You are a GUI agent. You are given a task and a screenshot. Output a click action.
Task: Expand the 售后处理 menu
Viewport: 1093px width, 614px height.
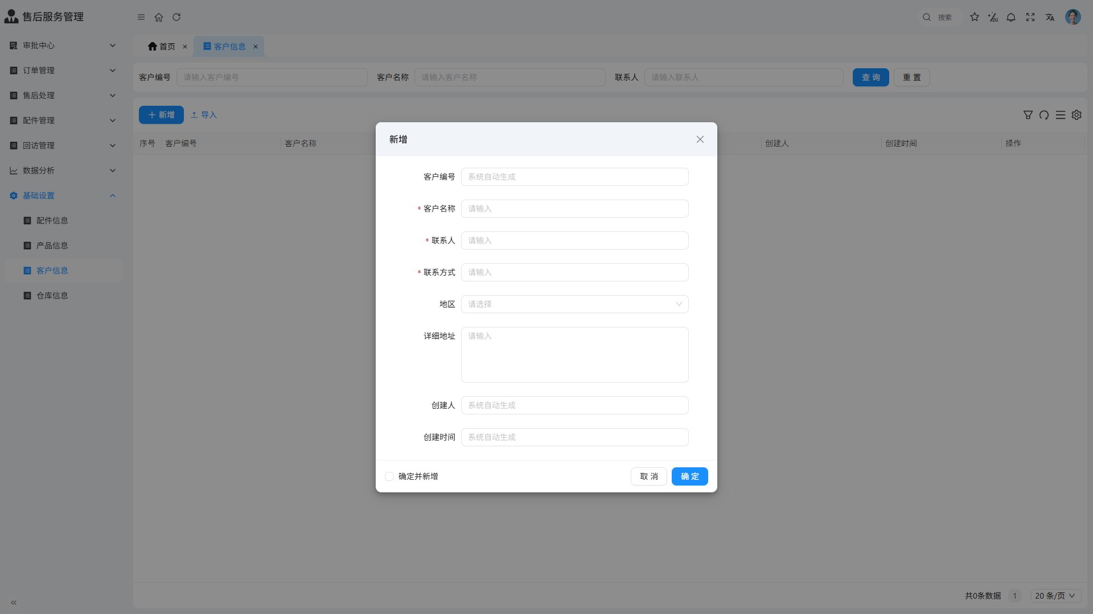click(63, 96)
